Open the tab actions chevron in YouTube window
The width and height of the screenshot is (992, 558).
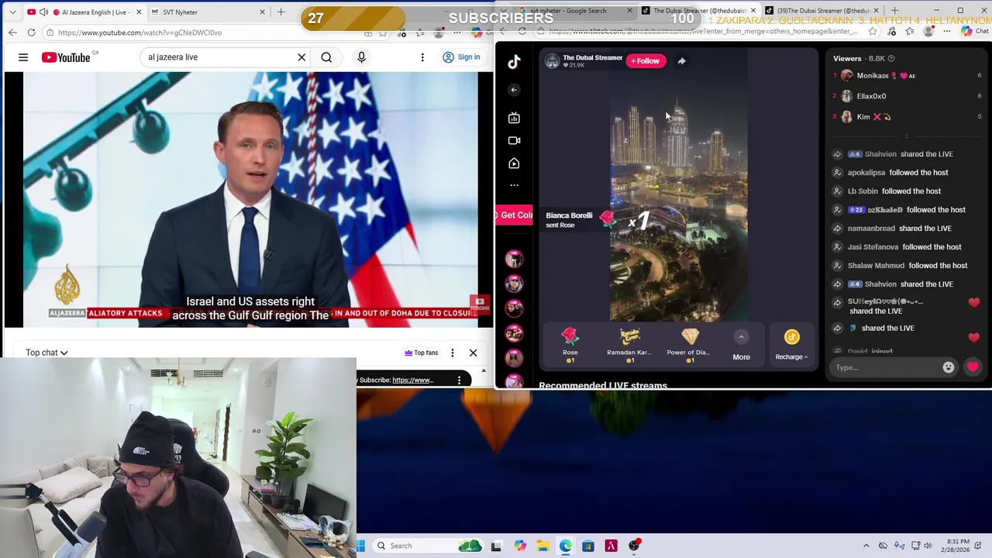coord(12,12)
